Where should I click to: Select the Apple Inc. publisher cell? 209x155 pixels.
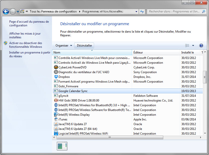point(140,119)
